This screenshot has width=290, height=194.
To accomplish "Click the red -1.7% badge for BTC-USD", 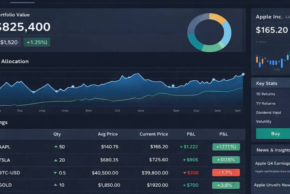I will click(226, 173).
